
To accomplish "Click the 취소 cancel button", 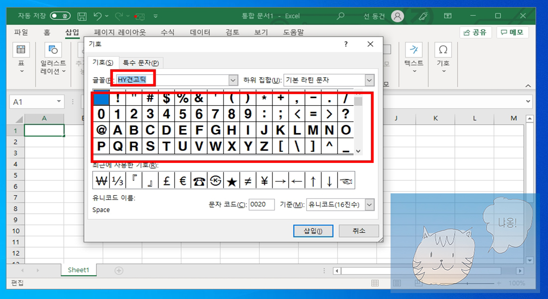I will click(359, 231).
